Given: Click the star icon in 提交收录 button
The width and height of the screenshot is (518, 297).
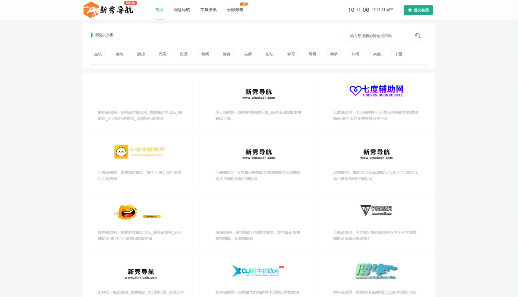Looking at the screenshot, I should tap(410, 10).
